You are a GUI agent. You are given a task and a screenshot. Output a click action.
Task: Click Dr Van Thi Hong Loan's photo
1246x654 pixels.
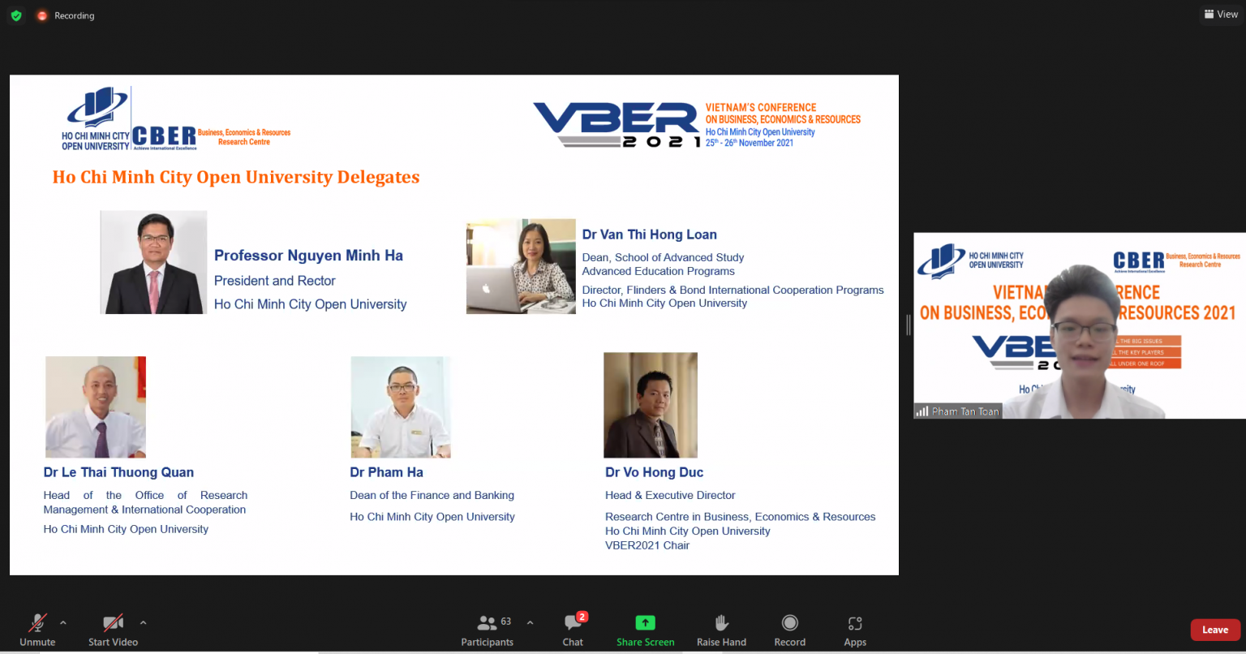click(x=521, y=266)
